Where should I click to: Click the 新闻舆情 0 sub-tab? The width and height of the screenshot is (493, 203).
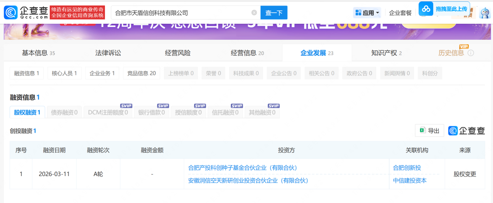tap(397, 73)
